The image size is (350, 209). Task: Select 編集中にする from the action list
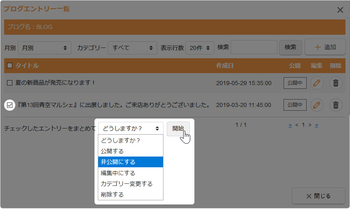coord(130,173)
